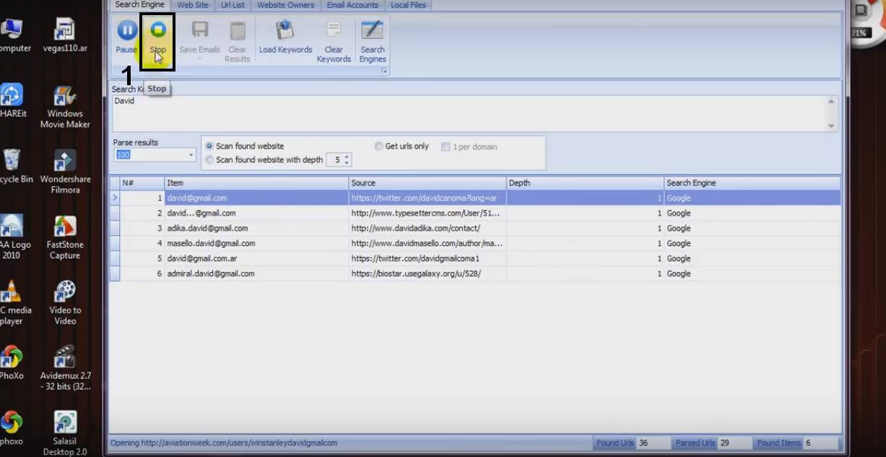Open the PhoXo desktop shortcut

click(x=11, y=362)
